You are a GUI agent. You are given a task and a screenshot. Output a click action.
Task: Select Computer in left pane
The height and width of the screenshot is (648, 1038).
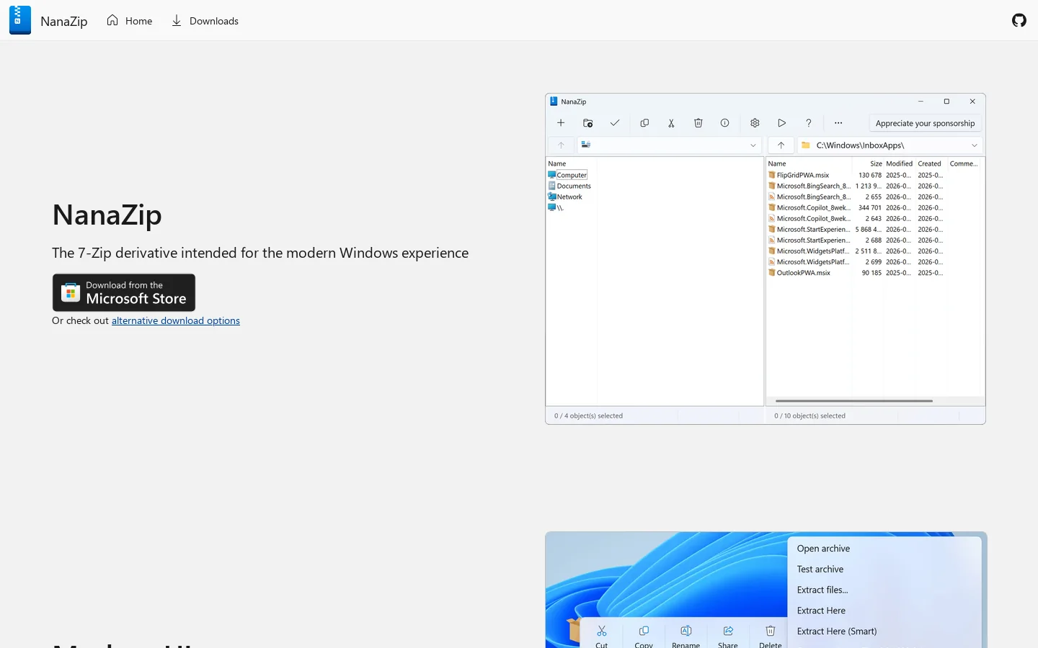click(x=567, y=175)
